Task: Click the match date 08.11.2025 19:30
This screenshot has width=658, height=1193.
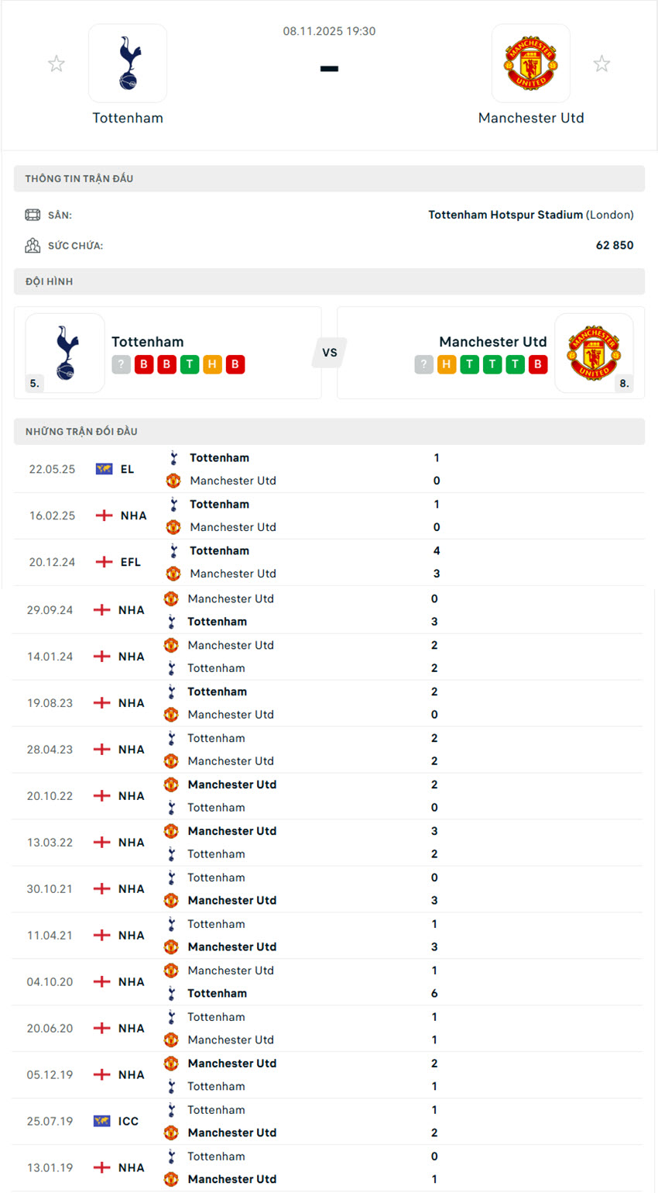Action: pos(329,31)
